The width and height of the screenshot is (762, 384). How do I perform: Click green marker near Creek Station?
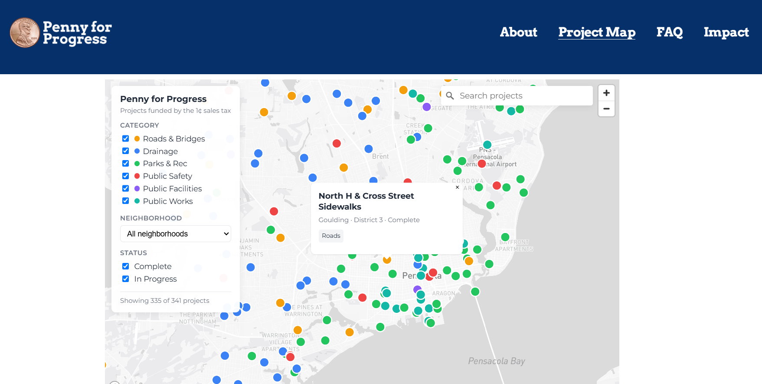coord(428,128)
